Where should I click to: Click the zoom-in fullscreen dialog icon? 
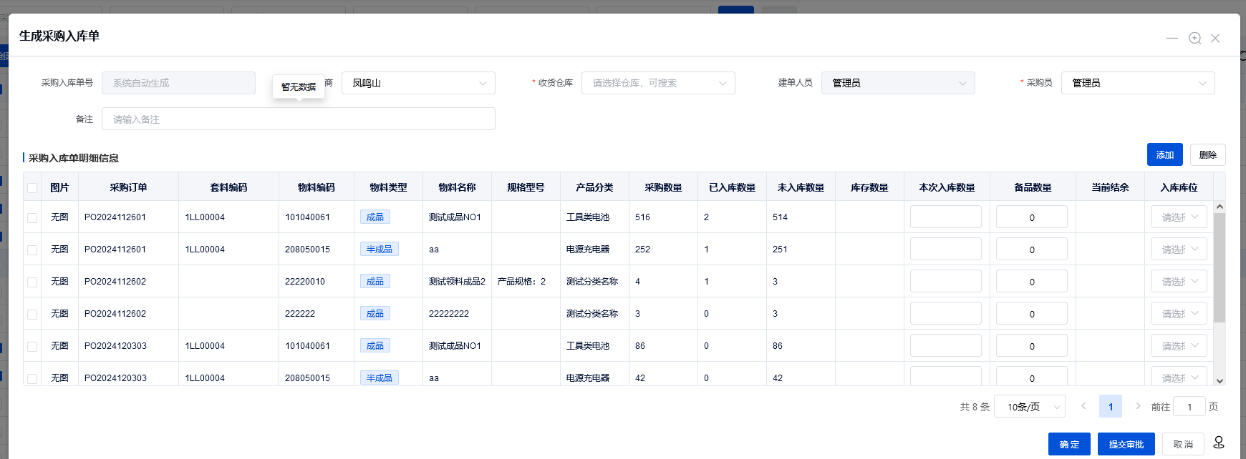[1194, 39]
